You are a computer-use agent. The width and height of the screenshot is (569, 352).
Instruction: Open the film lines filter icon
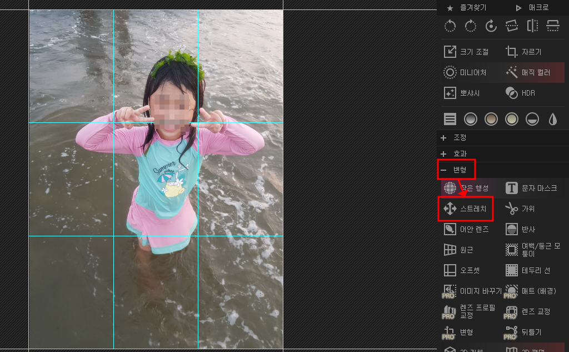point(450,119)
